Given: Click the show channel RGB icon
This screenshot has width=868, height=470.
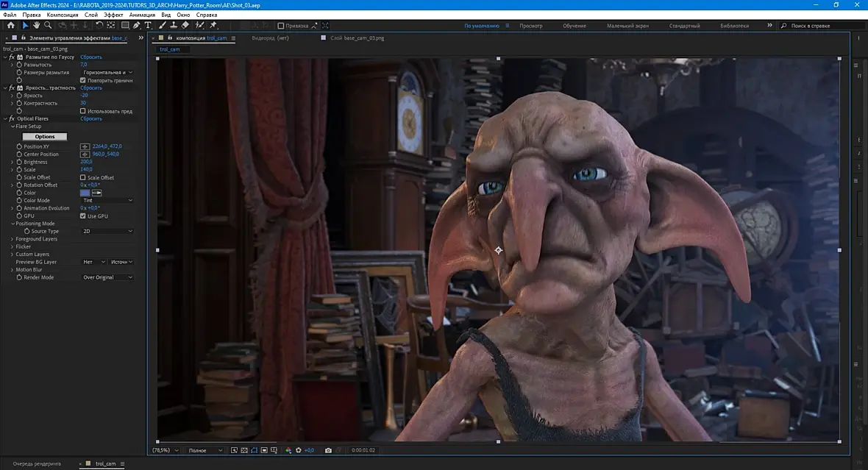Looking at the screenshot, I should click(x=288, y=451).
